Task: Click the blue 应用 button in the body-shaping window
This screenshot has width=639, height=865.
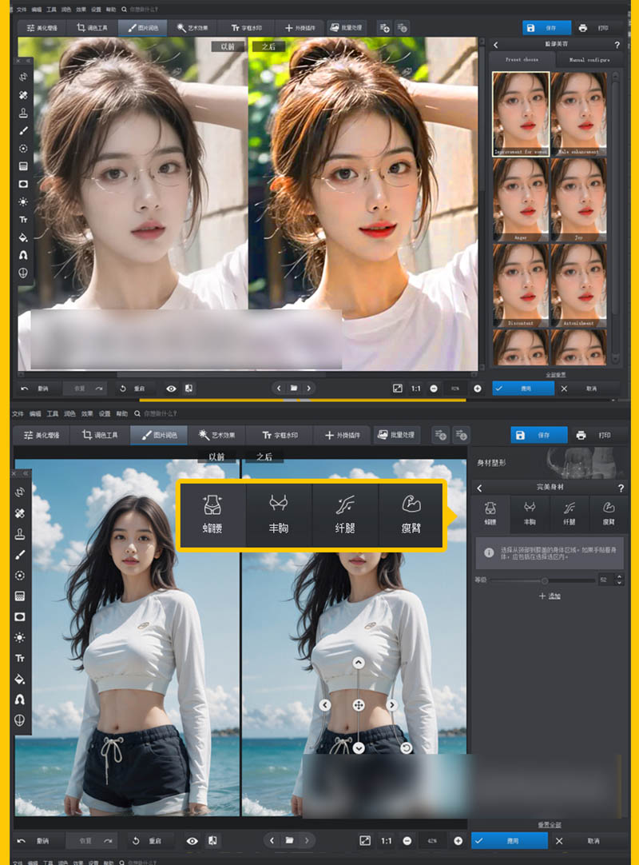Action: (510, 841)
